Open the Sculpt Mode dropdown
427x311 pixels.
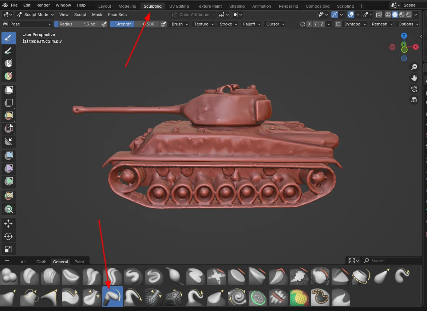pyautogui.click(x=35, y=15)
